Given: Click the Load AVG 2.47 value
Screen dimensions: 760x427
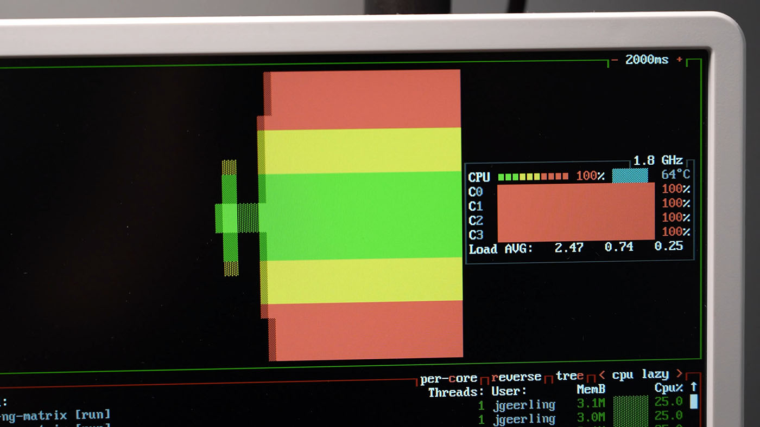Looking at the screenshot, I should 569,248.
